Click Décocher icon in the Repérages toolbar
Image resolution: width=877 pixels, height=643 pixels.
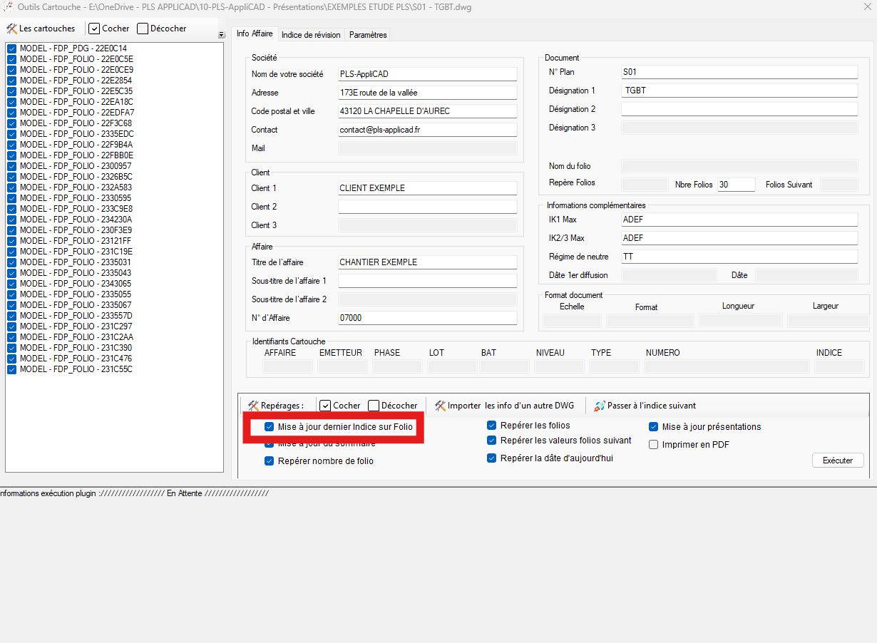point(374,406)
